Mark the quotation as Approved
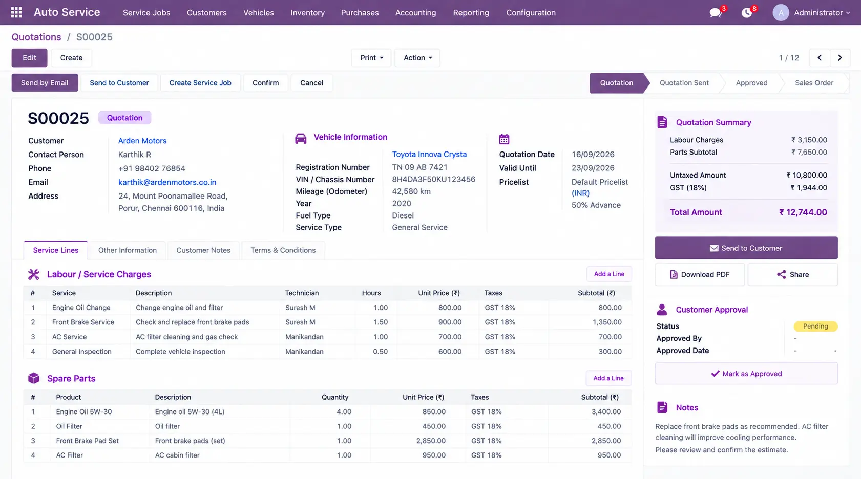 (x=746, y=374)
